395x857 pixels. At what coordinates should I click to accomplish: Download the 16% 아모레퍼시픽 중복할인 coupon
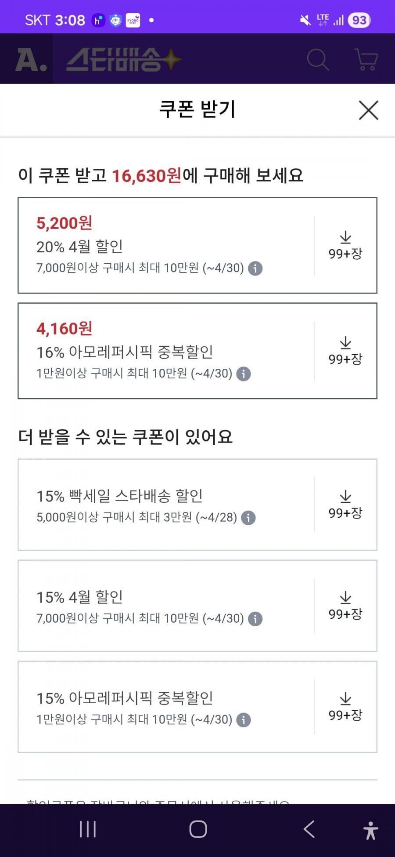click(345, 351)
